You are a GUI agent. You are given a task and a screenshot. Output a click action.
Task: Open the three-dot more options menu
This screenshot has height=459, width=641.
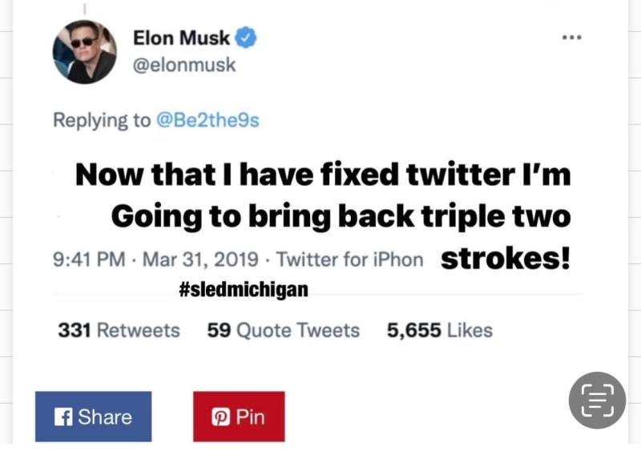pos(571,38)
